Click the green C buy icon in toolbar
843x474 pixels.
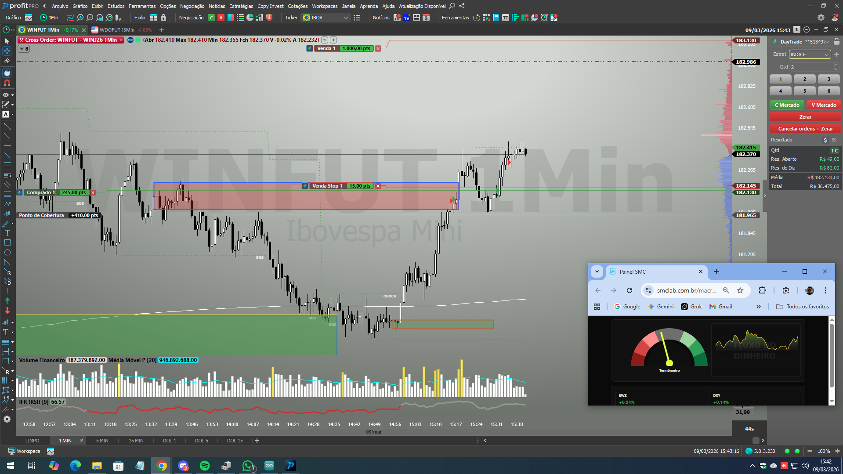pos(211,18)
